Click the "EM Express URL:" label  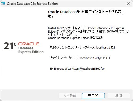click(60, 69)
